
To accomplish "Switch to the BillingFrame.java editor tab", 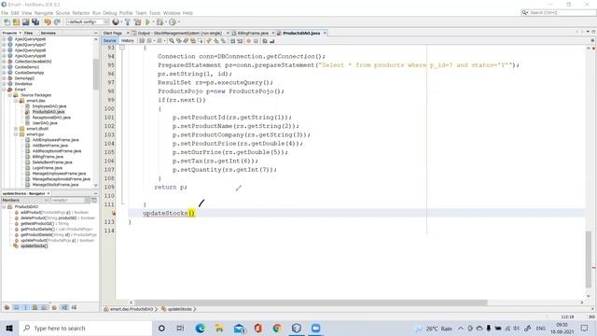I will point(253,34).
